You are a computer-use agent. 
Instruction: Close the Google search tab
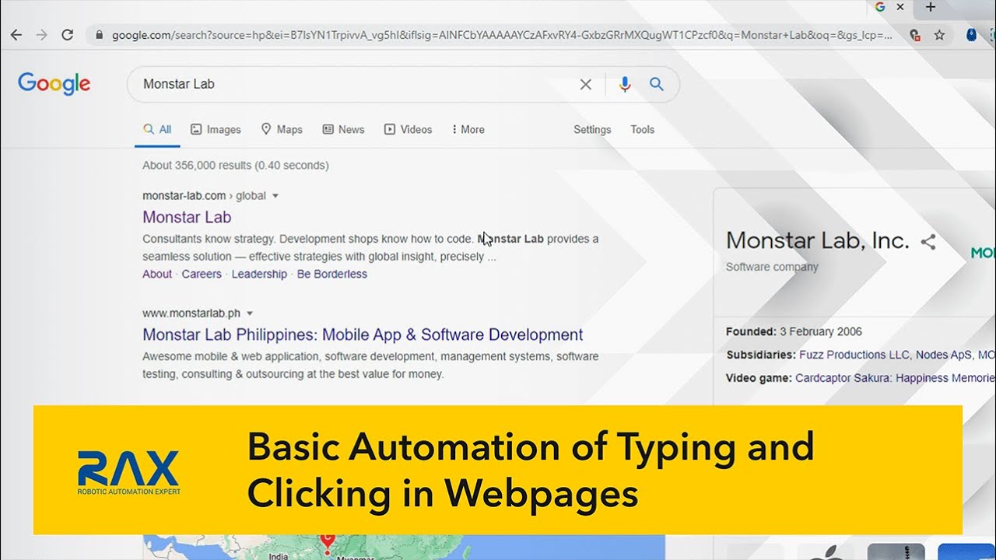pyautogui.click(x=900, y=7)
